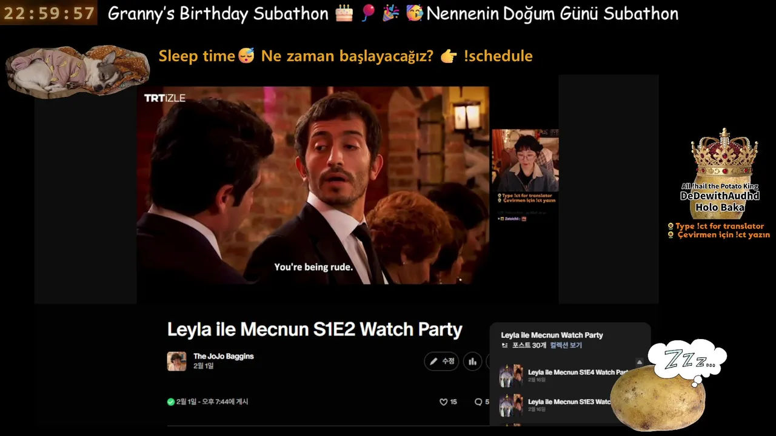Click The JoJo Baggins creator name
Viewport: 776px width, 436px height.
coord(223,356)
